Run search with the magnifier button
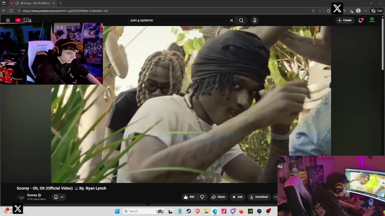The image size is (385, 216). [241, 20]
